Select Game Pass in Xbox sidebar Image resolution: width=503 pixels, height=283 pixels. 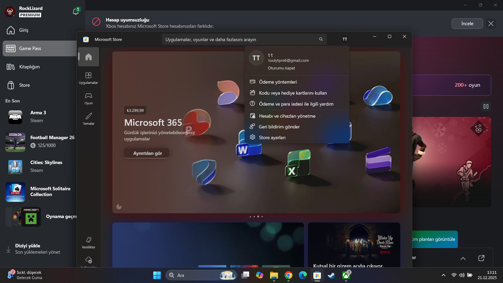tap(39, 48)
